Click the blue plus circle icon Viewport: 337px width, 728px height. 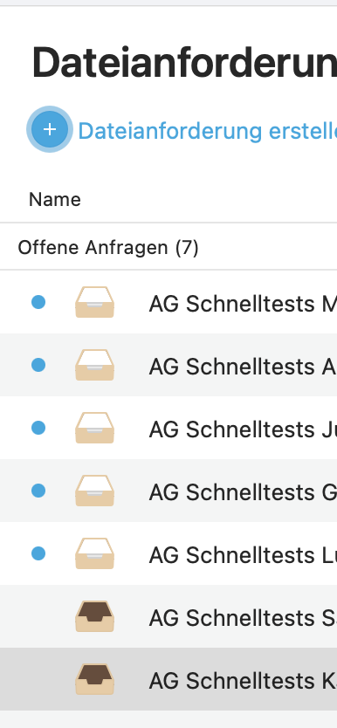[50, 129]
